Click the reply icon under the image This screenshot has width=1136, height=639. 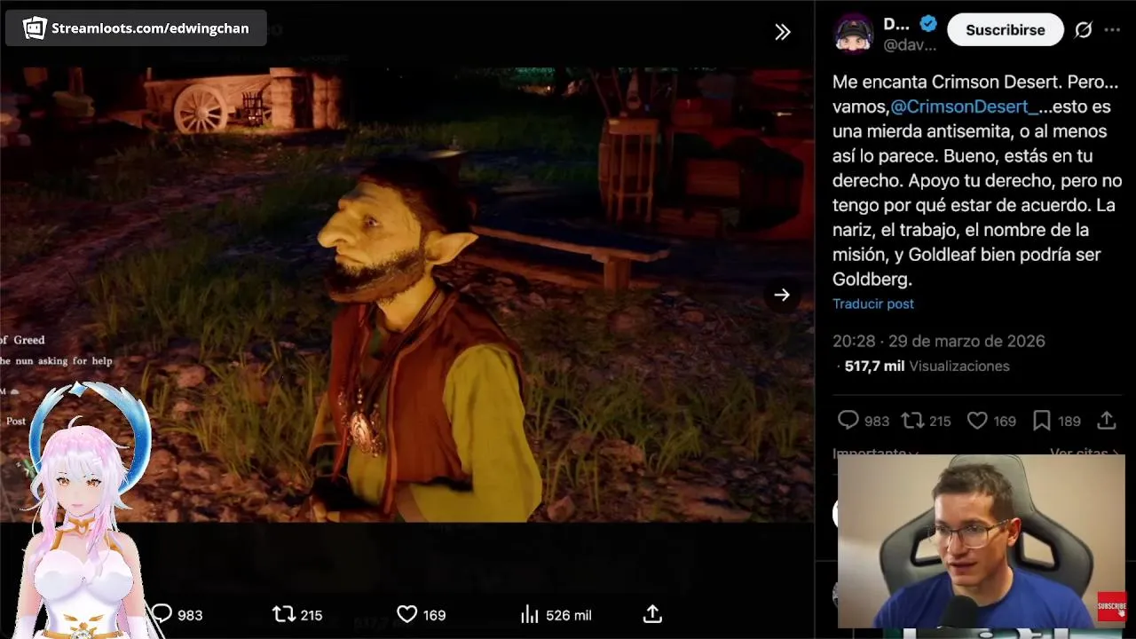pyautogui.click(x=162, y=614)
